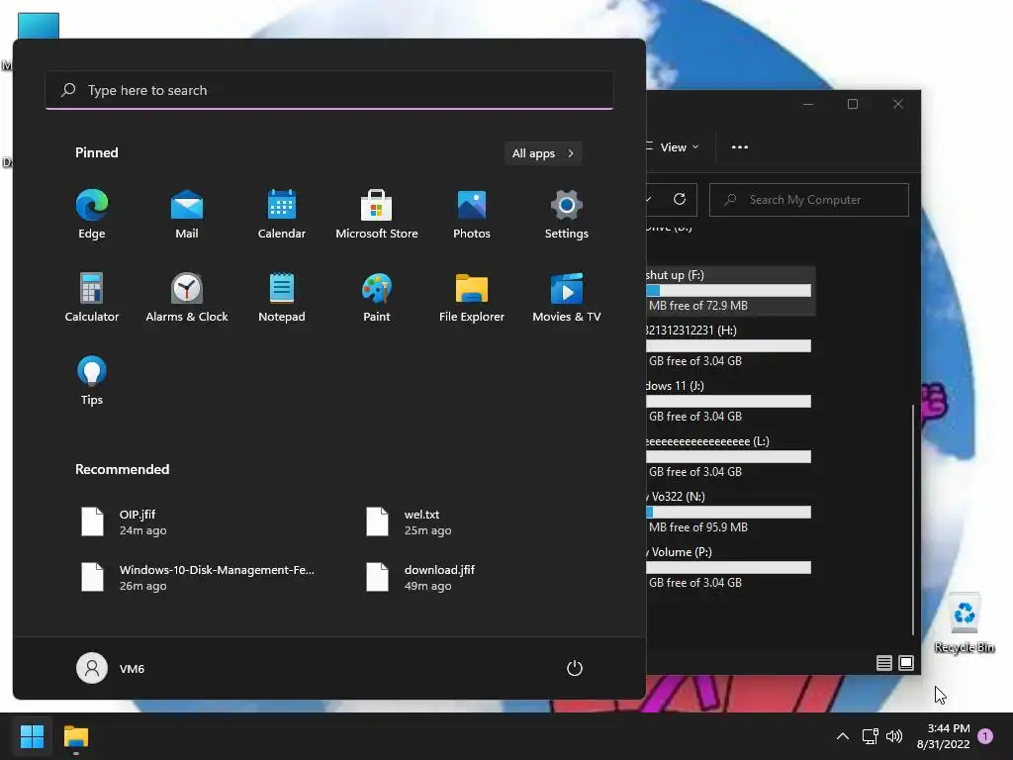1013x760 pixels.
Task: Open network status tray icon
Action: click(x=870, y=736)
